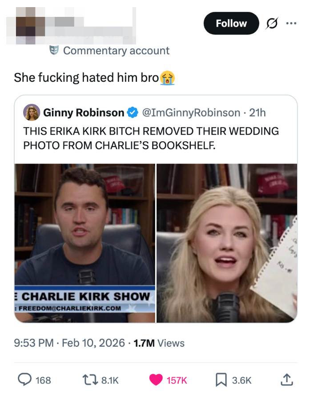
Task: Click the 21h quoted tweet timestamp
Action: [x=258, y=113]
